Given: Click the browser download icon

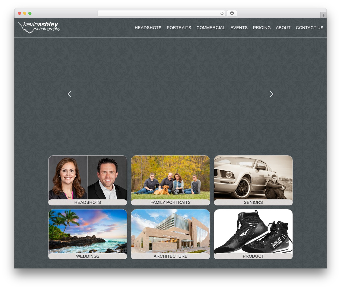Looking at the screenshot, I should pos(232,13).
